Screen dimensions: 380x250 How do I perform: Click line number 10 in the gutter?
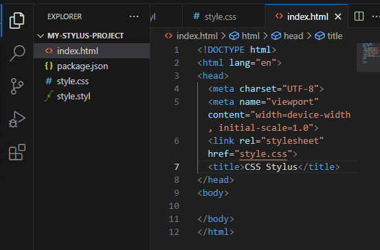click(x=174, y=206)
